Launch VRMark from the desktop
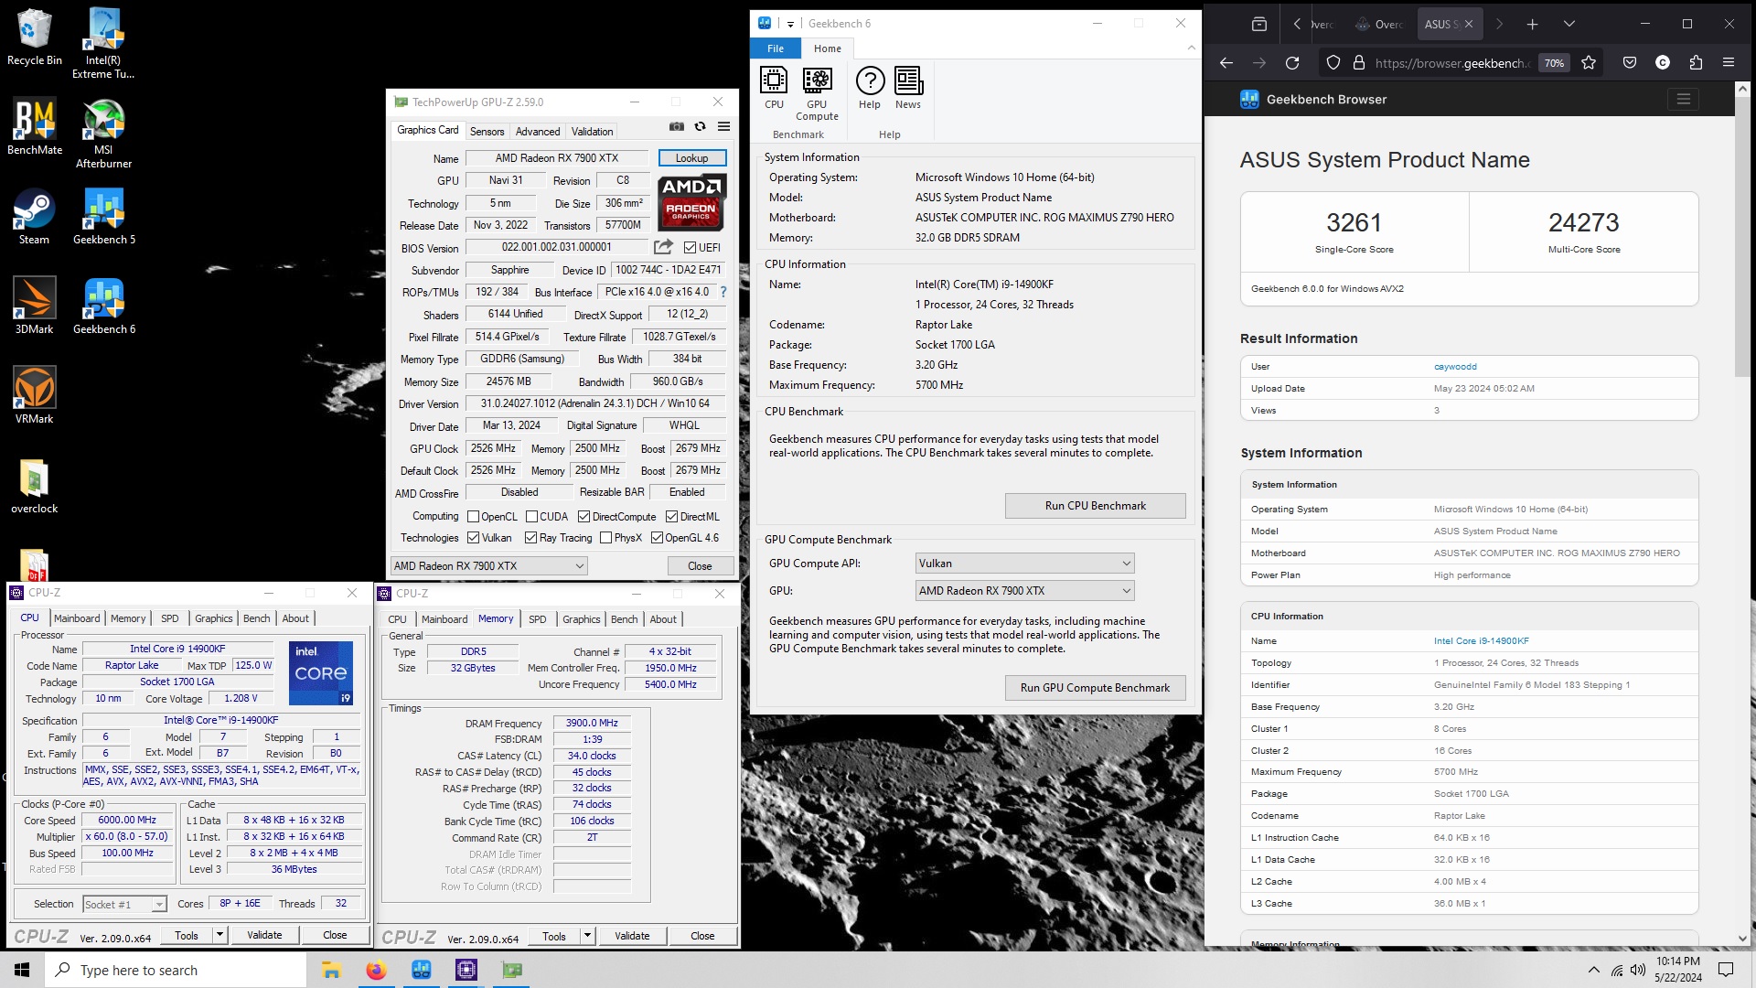Image resolution: width=1756 pixels, height=988 pixels. coord(34,395)
